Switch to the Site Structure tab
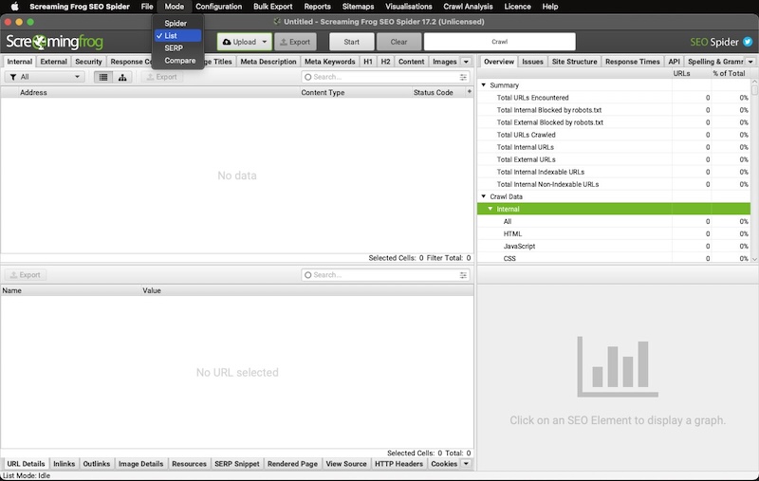 tap(574, 62)
